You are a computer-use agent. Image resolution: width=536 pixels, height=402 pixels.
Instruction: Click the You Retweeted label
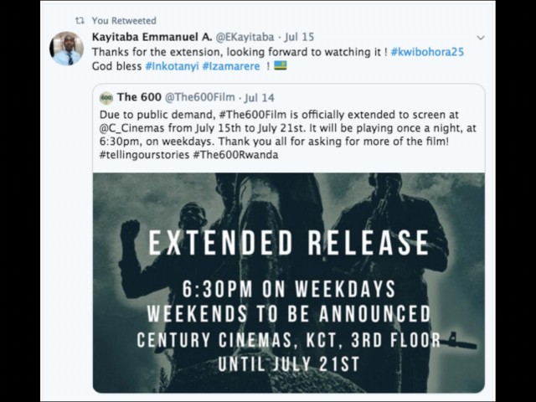pyautogui.click(x=124, y=21)
